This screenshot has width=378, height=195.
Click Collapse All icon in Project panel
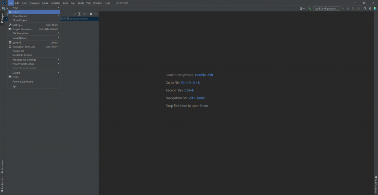coord(85,14)
